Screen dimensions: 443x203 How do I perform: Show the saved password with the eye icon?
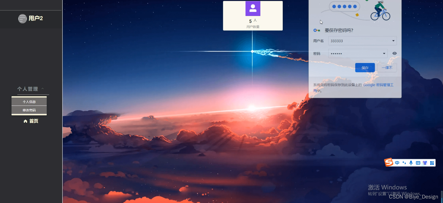click(x=394, y=53)
